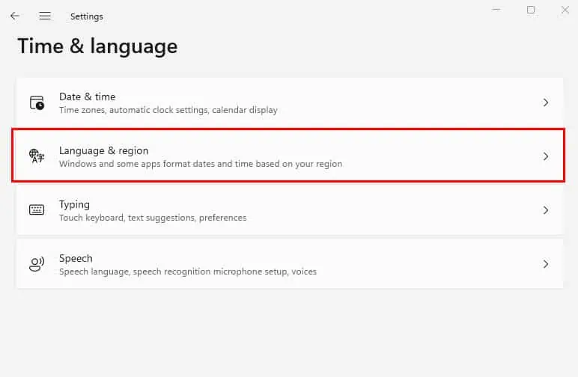
Task: Expand the Typing chevron arrow
Action: 546,210
